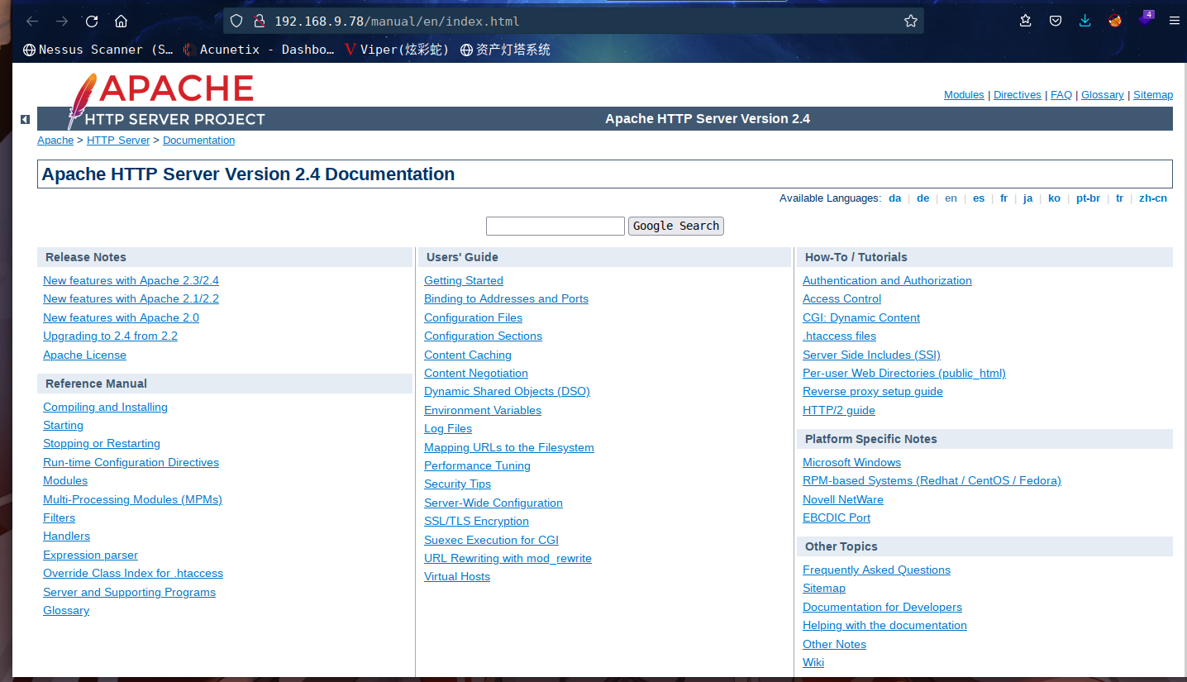Open the HTTP/2 guide link
Image resolution: width=1187 pixels, height=682 pixels.
(x=838, y=410)
